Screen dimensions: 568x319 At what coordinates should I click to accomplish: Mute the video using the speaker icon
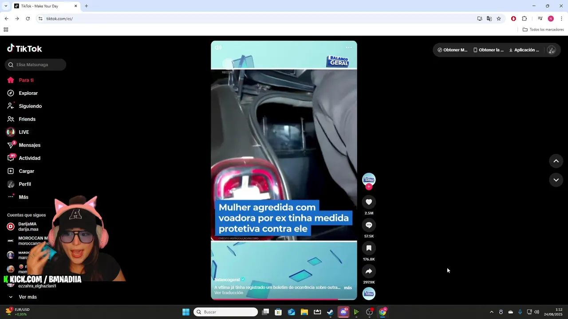[218, 47]
